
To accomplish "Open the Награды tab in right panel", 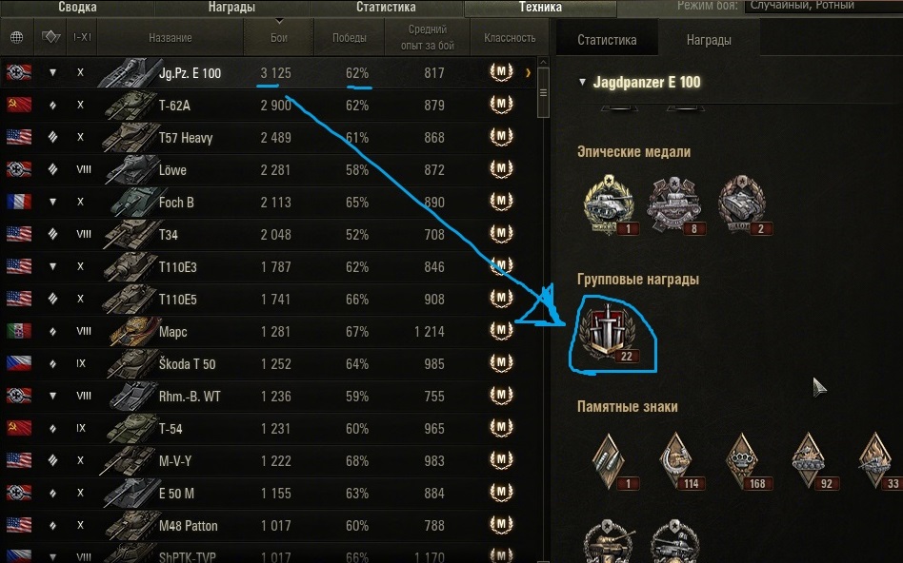I will 709,40.
